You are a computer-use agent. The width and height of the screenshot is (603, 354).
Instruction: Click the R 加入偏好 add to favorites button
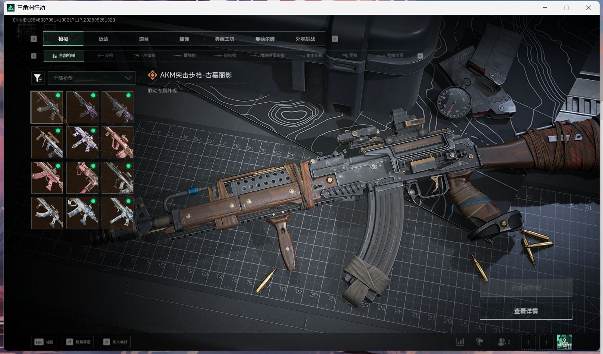tap(115, 342)
